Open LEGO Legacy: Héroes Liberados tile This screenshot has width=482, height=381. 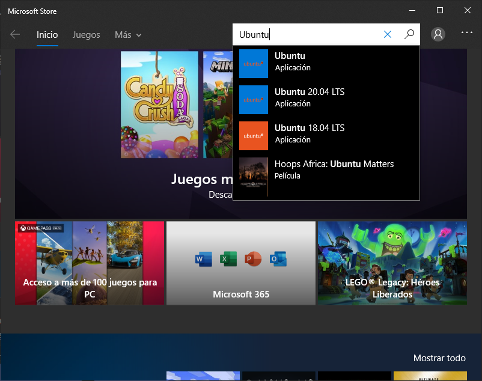point(392,263)
